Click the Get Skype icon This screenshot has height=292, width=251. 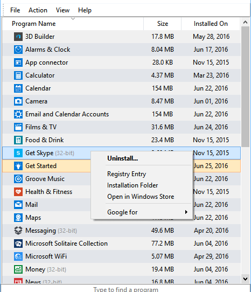pos(18,153)
